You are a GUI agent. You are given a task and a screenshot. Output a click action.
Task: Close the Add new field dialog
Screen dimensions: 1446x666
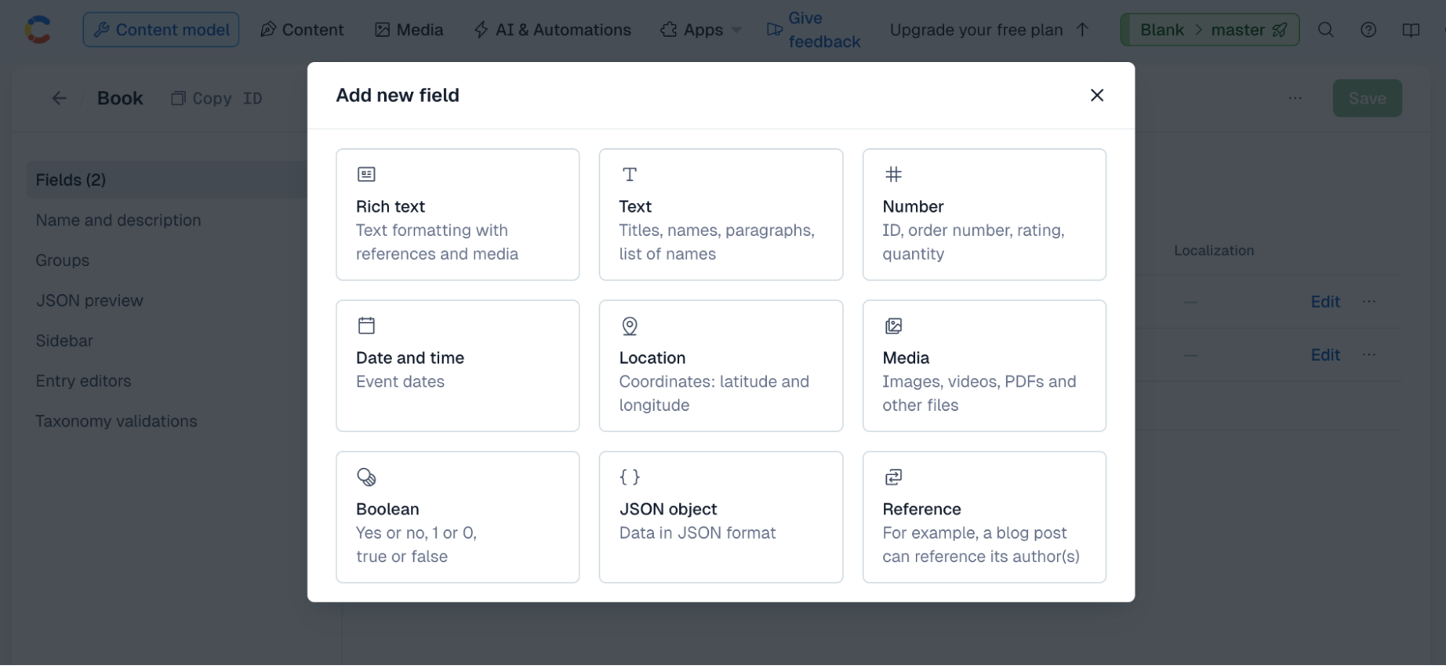[1097, 95]
